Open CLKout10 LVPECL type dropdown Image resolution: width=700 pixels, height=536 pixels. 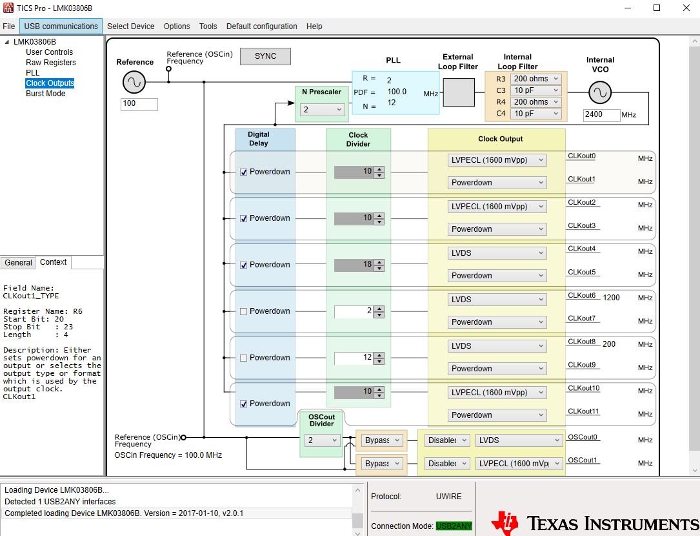[x=497, y=393]
